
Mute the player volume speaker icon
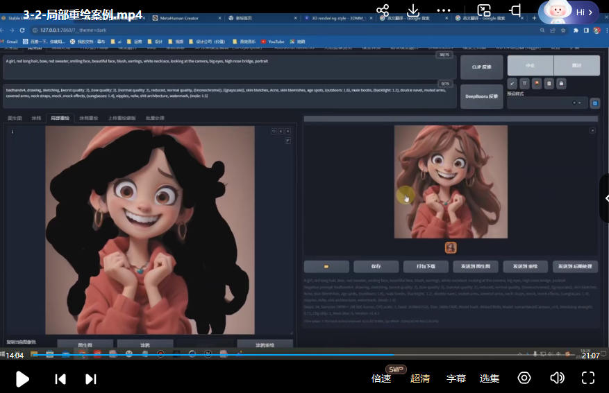557,378
